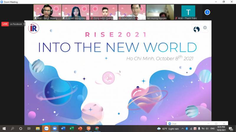Open the LIVE on Facebook dropdown
The height and width of the screenshot is (132, 236).
17,24
